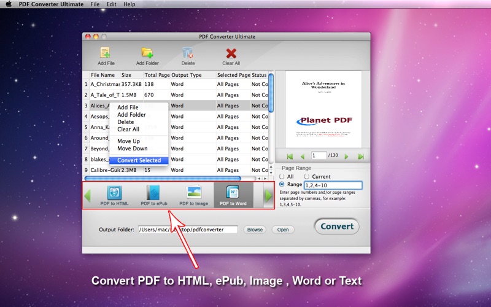Select the Calibre-Guide file row
The image size is (491, 307).
point(176,170)
